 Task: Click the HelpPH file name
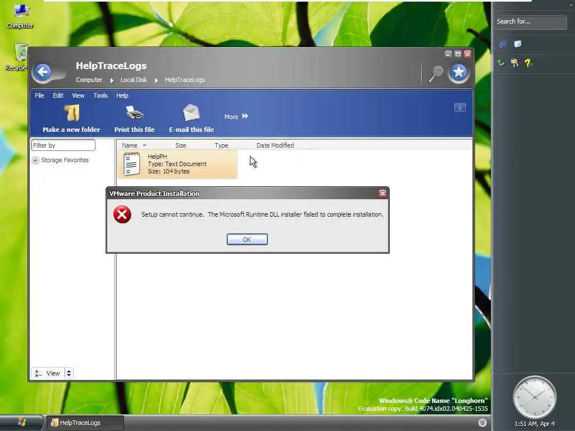[x=157, y=157]
